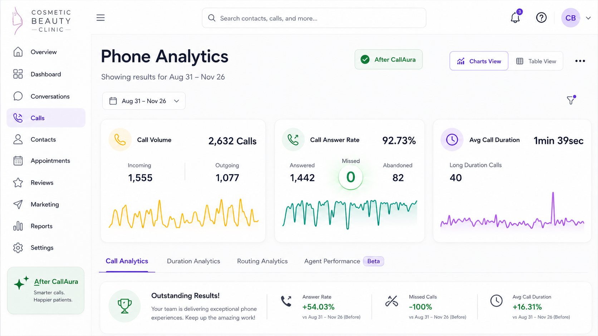The height and width of the screenshot is (336, 598).
Task: Click the Call Volume phone icon
Action: 120,140
